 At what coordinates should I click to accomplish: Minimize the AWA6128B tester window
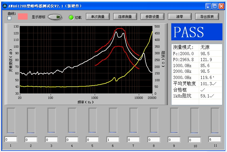point(209,6)
